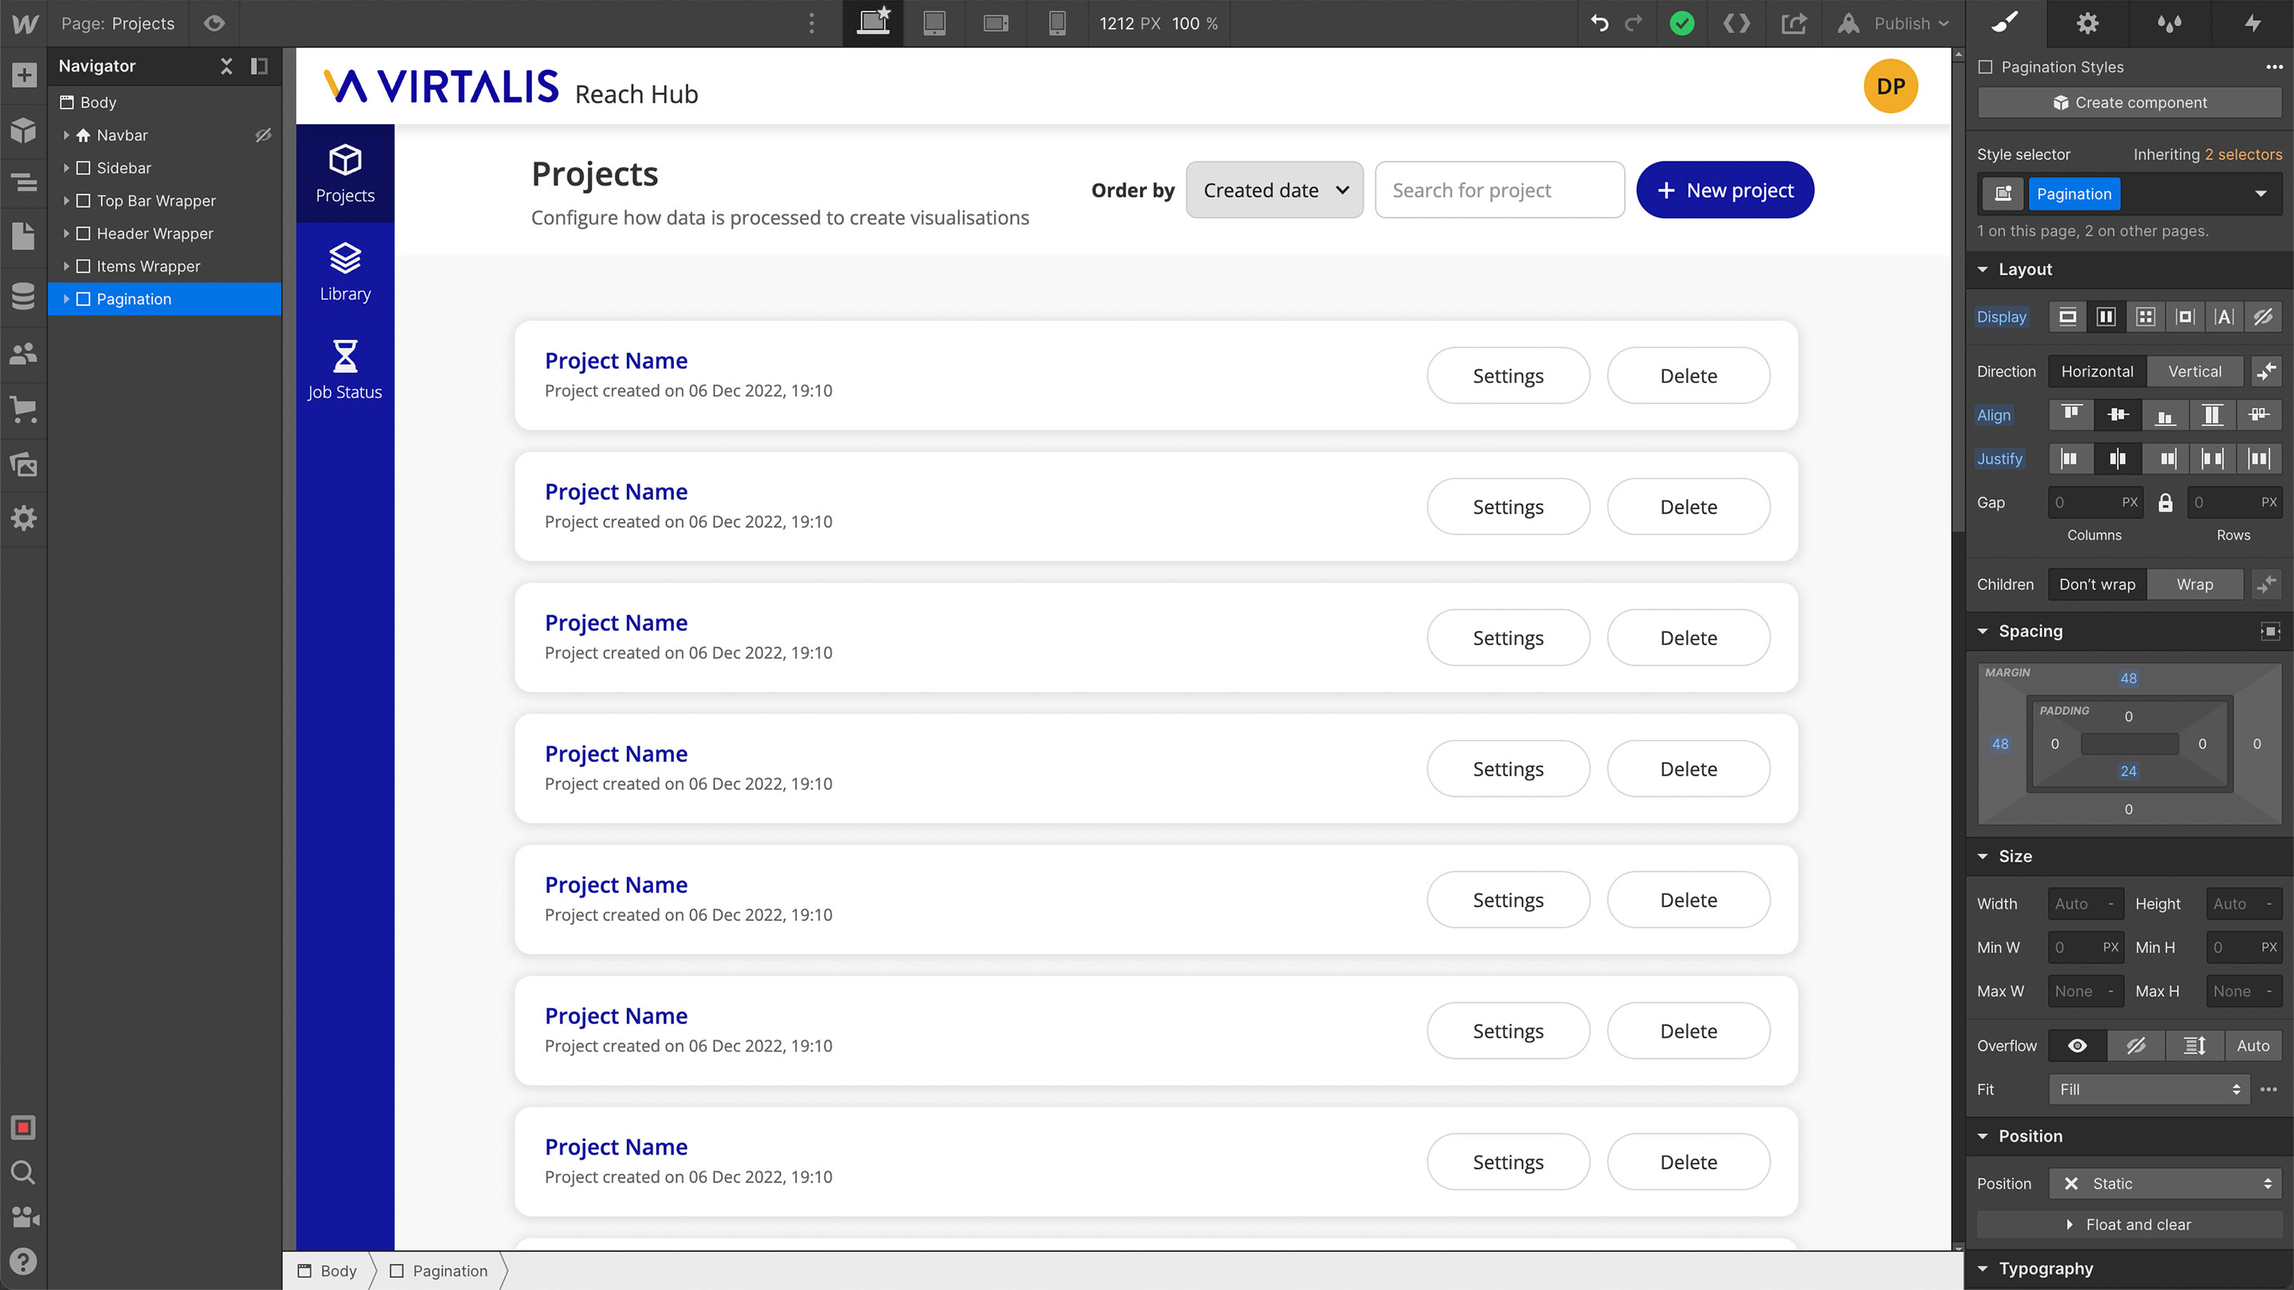Image resolution: width=2294 pixels, height=1290 pixels.
Task: Open the search magnifier in left rail
Action: click(x=23, y=1172)
